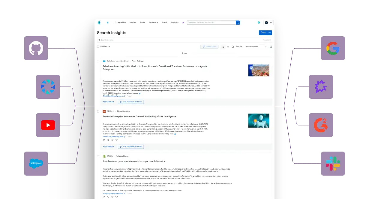Open the aithority.com source link

[114, 137]
